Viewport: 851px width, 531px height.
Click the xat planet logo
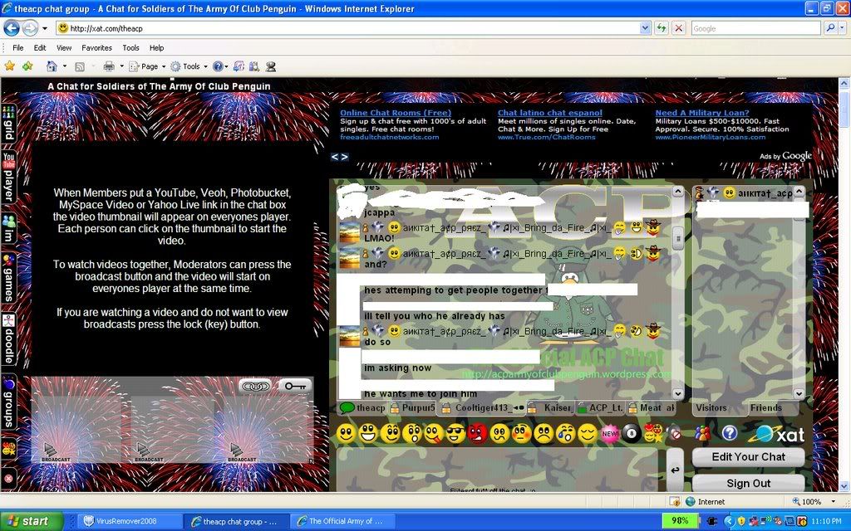point(777,434)
